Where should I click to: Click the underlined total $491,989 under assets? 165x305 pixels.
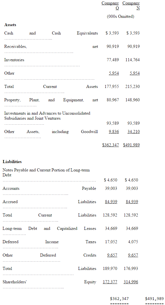coord(131,145)
